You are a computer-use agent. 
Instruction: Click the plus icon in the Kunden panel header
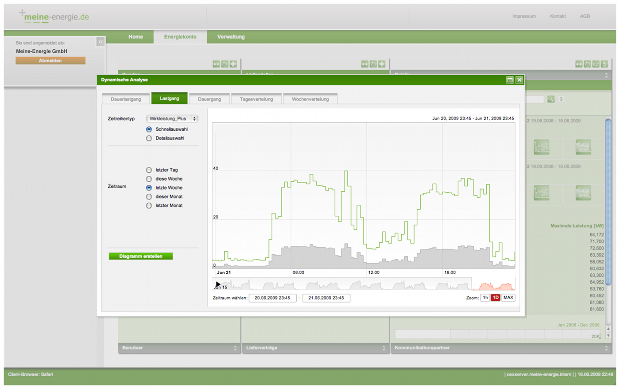click(233, 64)
